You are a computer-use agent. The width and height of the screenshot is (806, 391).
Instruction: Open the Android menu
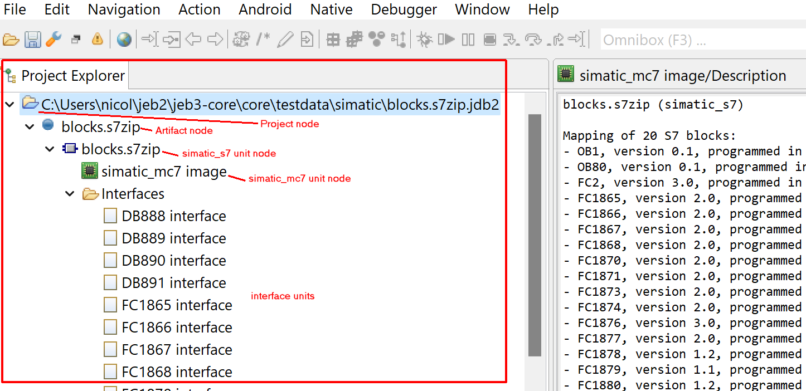(x=265, y=9)
